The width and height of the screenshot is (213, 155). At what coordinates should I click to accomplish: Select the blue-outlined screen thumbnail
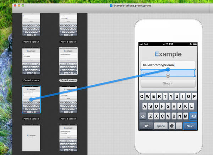coord(31,100)
